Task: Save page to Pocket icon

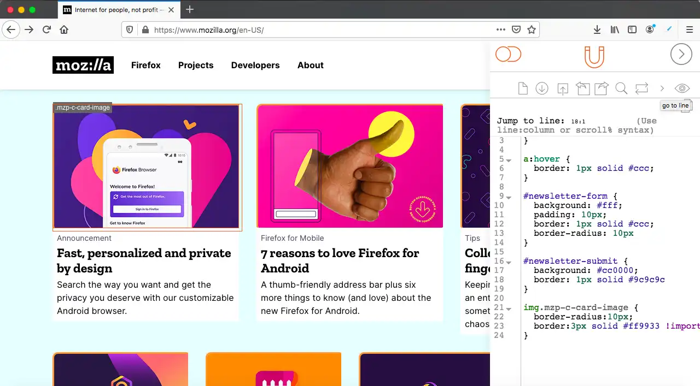Action: pyautogui.click(x=516, y=29)
